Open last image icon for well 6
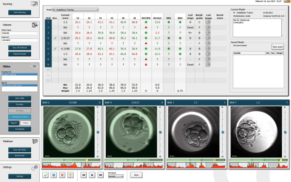 [x=208, y=49]
